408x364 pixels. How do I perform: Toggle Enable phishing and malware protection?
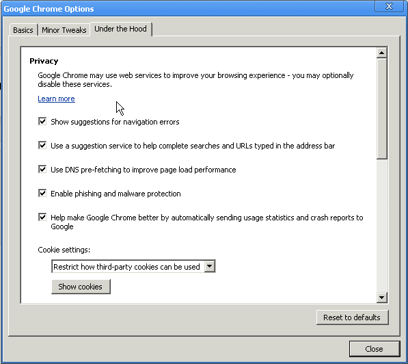coord(42,194)
